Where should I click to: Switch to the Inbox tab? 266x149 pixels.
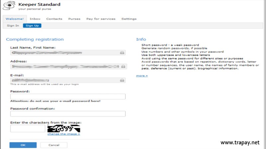pos(35,19)
